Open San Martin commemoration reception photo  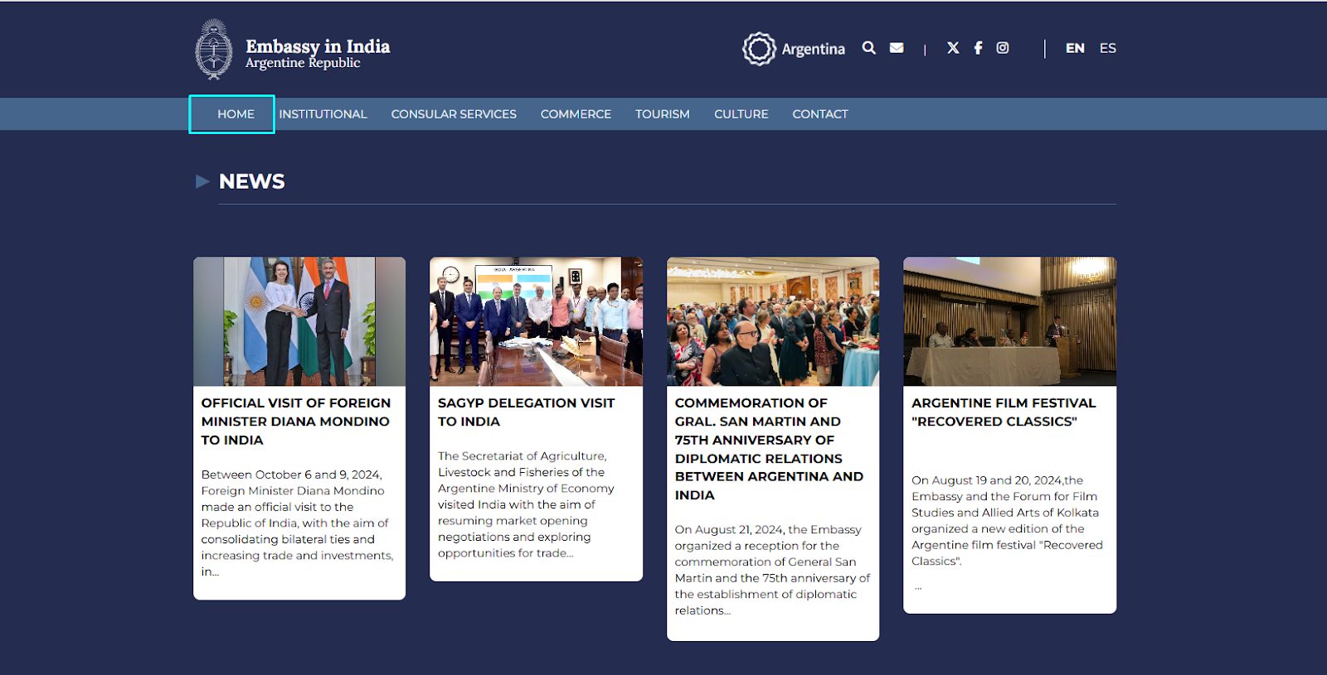(x=773, y=321)
